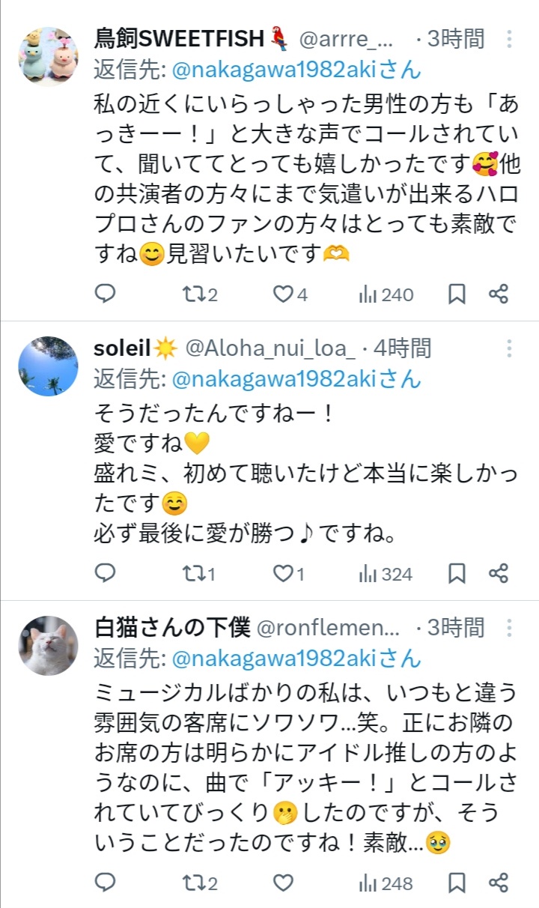Screen dimensions: 539x908
Task: Share soleil's tweet
Action: click(499, 574)
